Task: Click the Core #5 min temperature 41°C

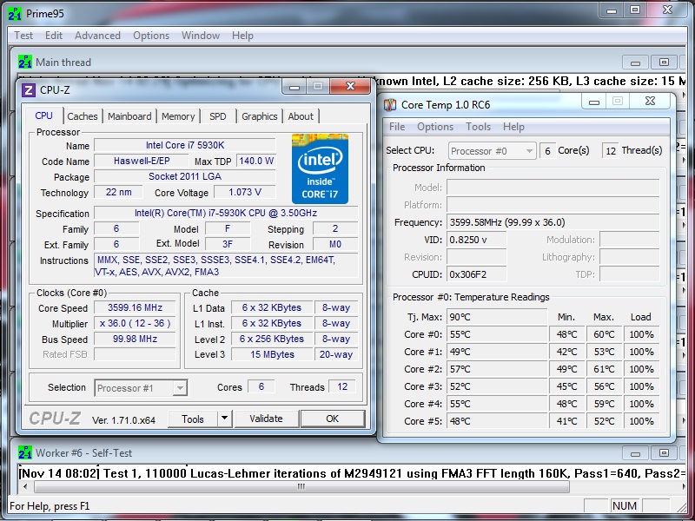Action: pos(566,421)
